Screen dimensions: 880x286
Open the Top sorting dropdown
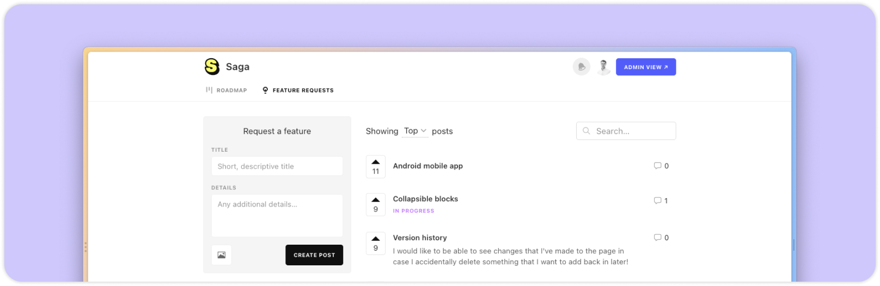pyautogui.click(x=415, y=131)
